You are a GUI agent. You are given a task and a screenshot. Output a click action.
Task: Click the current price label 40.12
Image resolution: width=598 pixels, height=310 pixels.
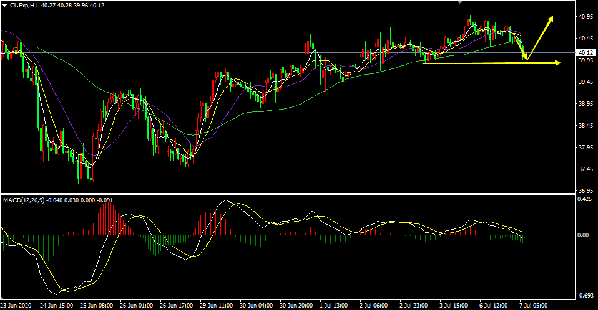pos(586,52)
